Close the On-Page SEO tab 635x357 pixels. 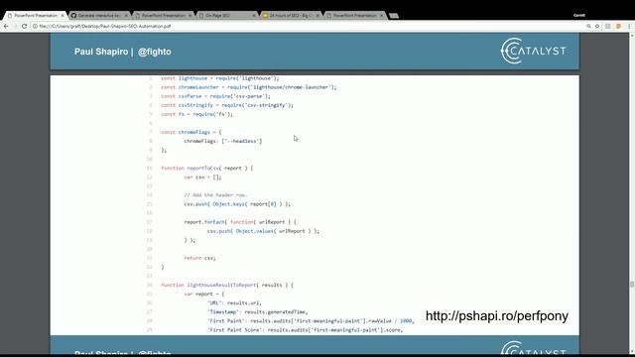pyautogui.click(x=254, y=16)
